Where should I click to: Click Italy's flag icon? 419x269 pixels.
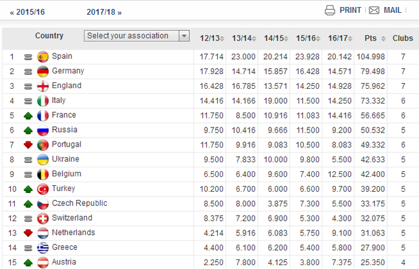tap(43, 101)
